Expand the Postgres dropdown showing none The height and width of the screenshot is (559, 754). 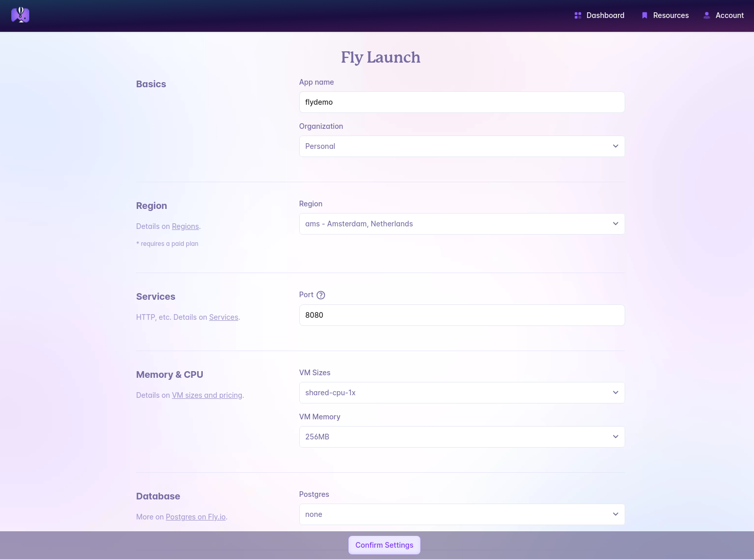tap(462, 514)
